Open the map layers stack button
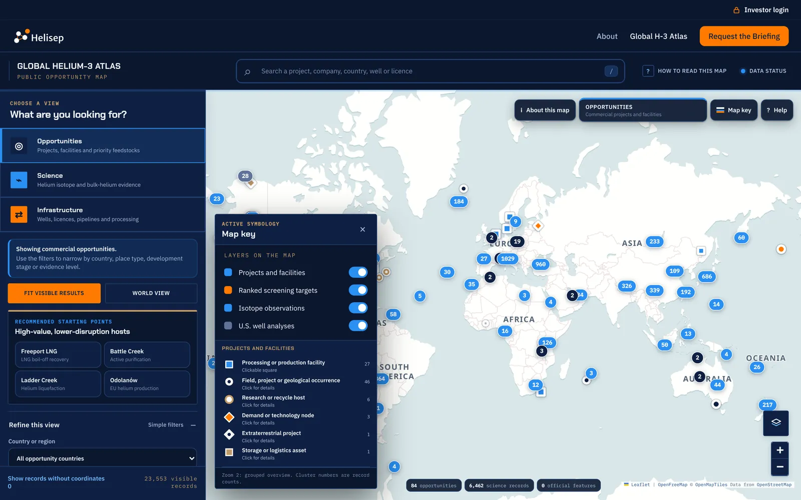Screen dimensions: 801x500 (x=776, y=422)
